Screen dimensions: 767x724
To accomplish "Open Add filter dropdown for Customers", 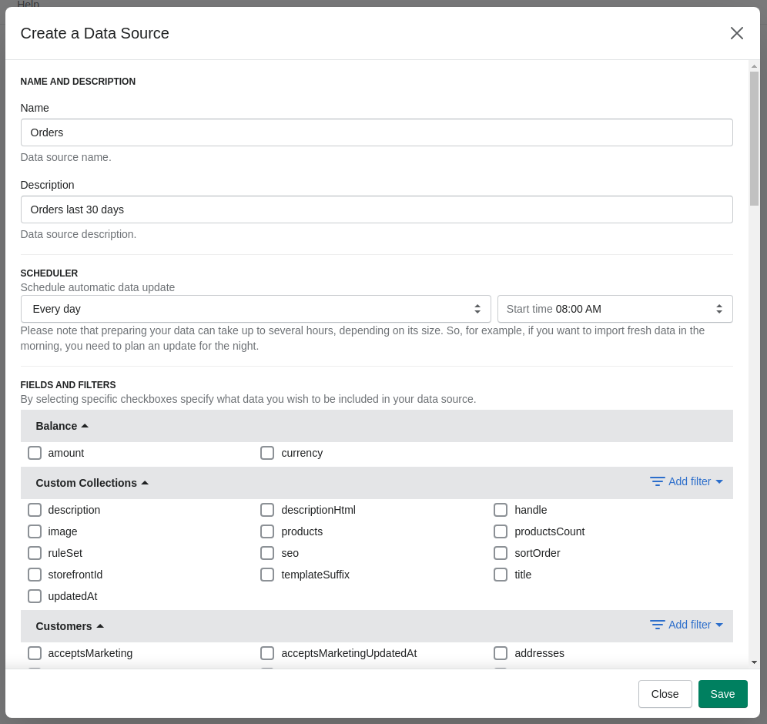I will tap(690, 625).
